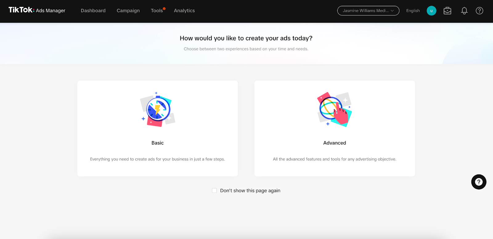Click the Advanced globe hand illustration
Image resolution: width=493 pixels, height=239 pixels.
coord(335,110)
